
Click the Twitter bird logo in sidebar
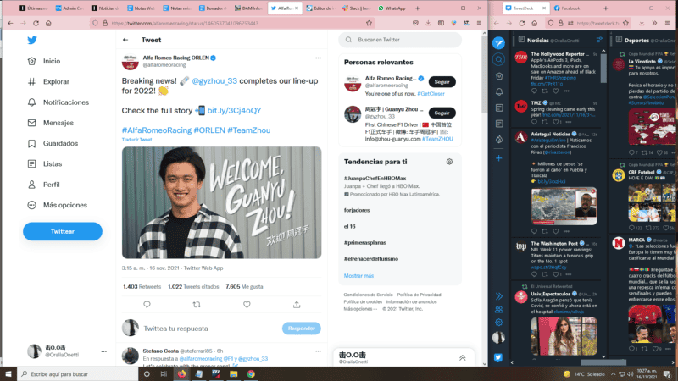(x=32, y=41)
